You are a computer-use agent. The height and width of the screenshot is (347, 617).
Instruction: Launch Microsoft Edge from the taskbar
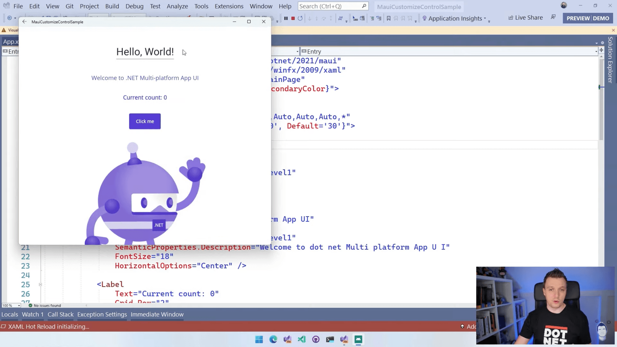(x=273, y=339)
